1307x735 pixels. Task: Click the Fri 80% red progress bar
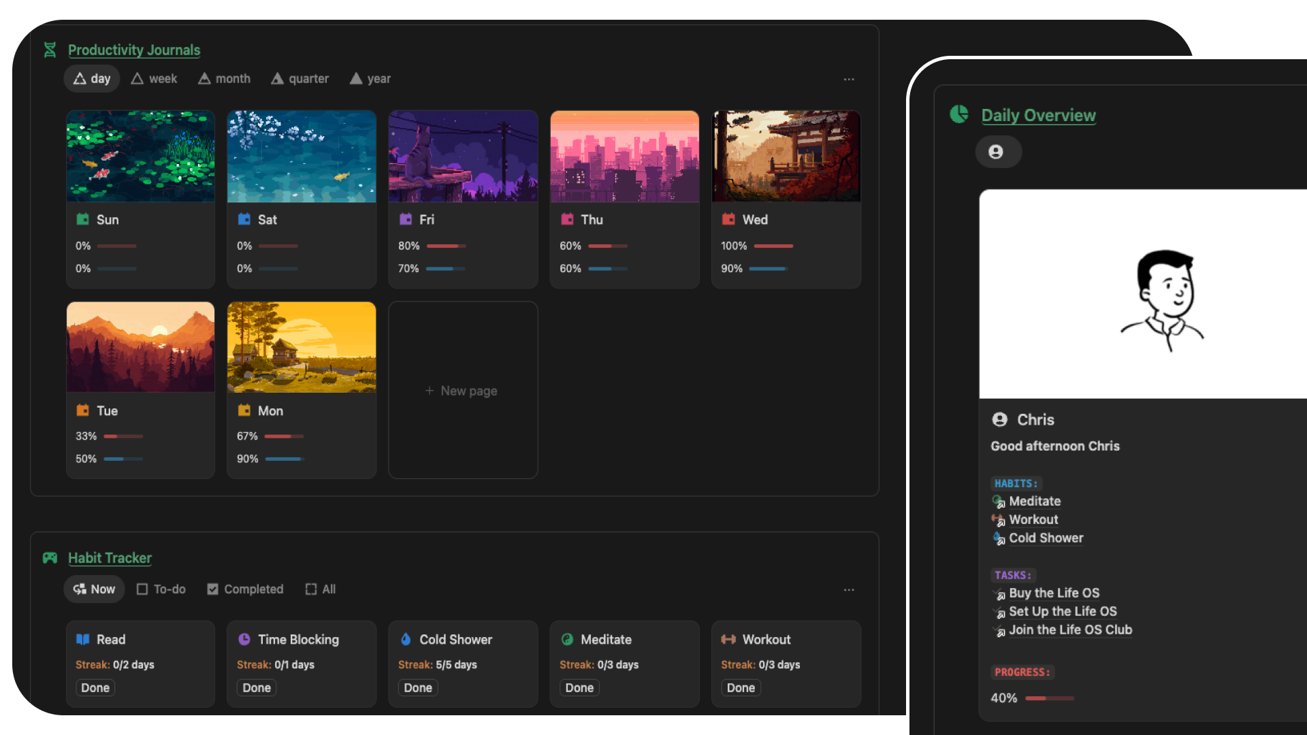click(446, 246)
